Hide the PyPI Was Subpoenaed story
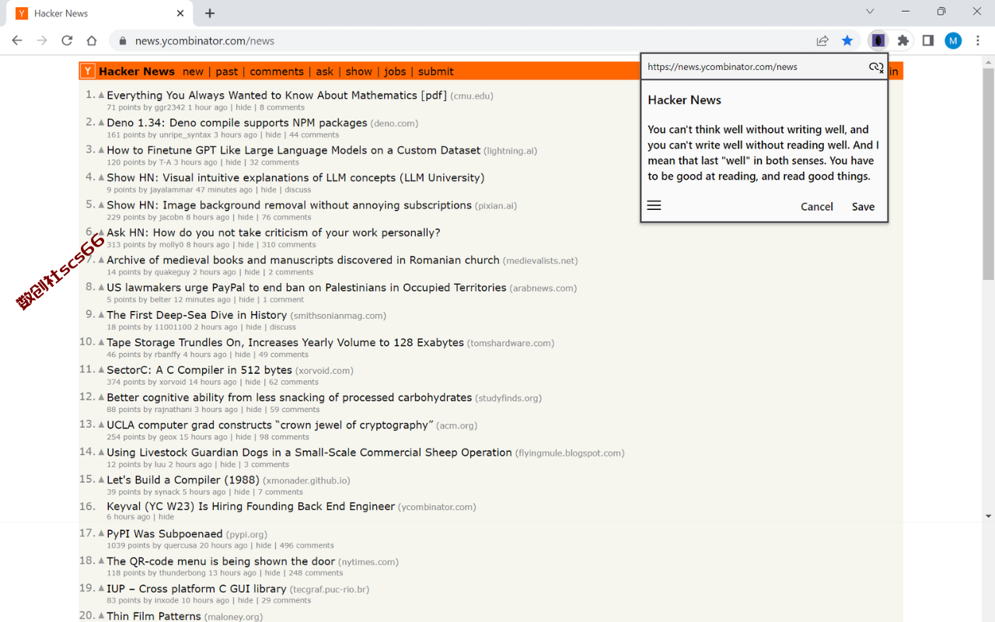 pyautogui.click(x=264, y=546)
